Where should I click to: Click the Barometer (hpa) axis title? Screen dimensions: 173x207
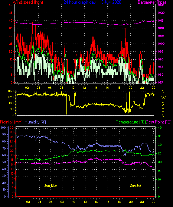[x=152, y=2]
